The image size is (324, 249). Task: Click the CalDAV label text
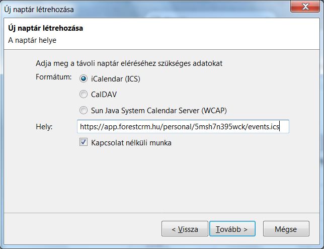click(104, 94)
